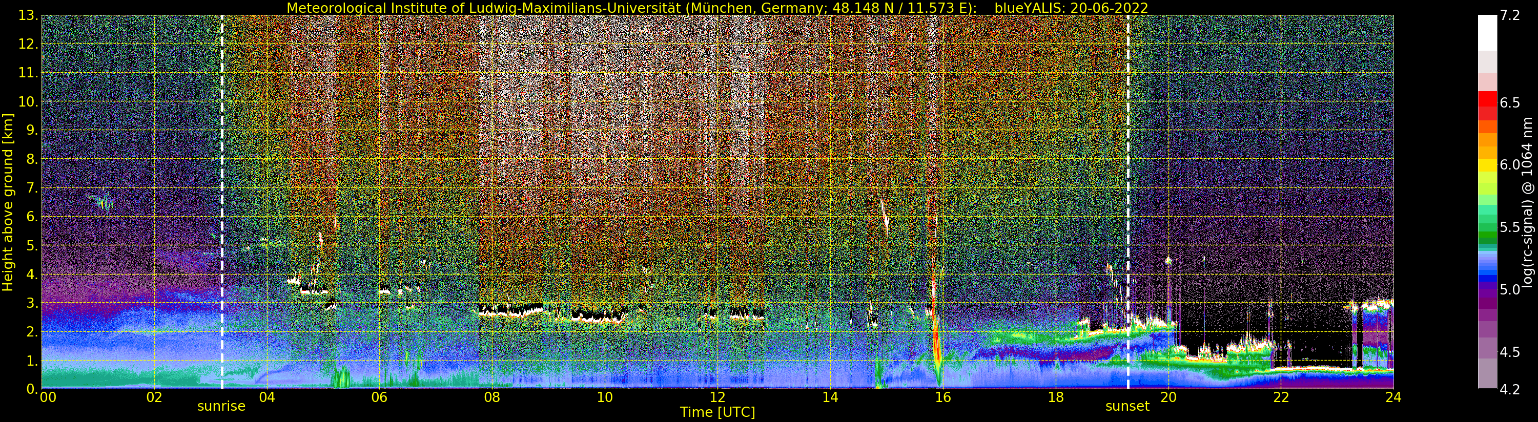
Task: Click the height axis tick label '13.'
Action: [x=28, y=15]
